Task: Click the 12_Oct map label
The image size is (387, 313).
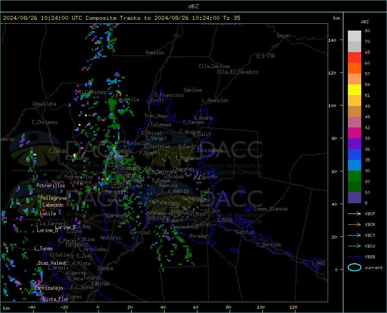Action: 212,211
